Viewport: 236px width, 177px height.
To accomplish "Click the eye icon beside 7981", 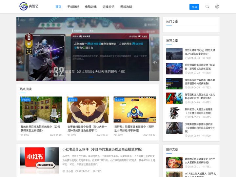I will [204, 167].
